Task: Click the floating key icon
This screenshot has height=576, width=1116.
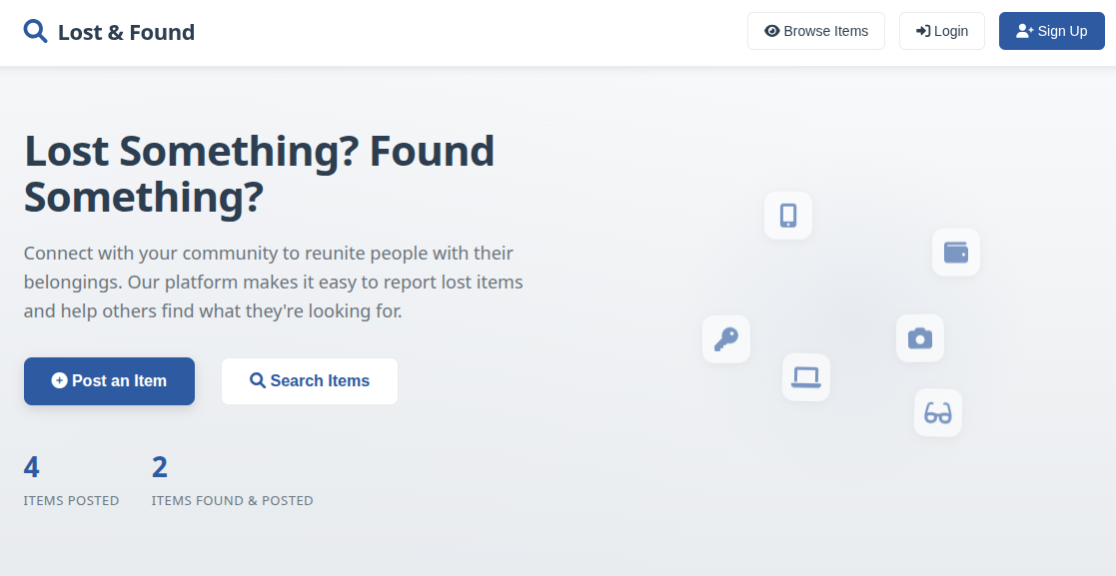Action: click(726, 339)
